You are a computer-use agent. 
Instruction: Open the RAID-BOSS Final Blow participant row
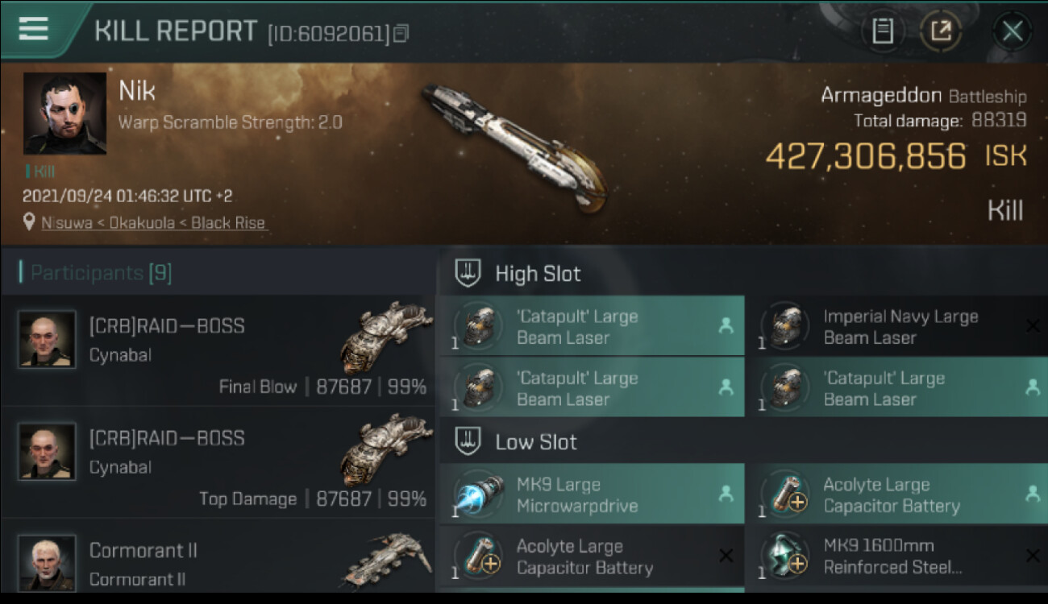218,351
